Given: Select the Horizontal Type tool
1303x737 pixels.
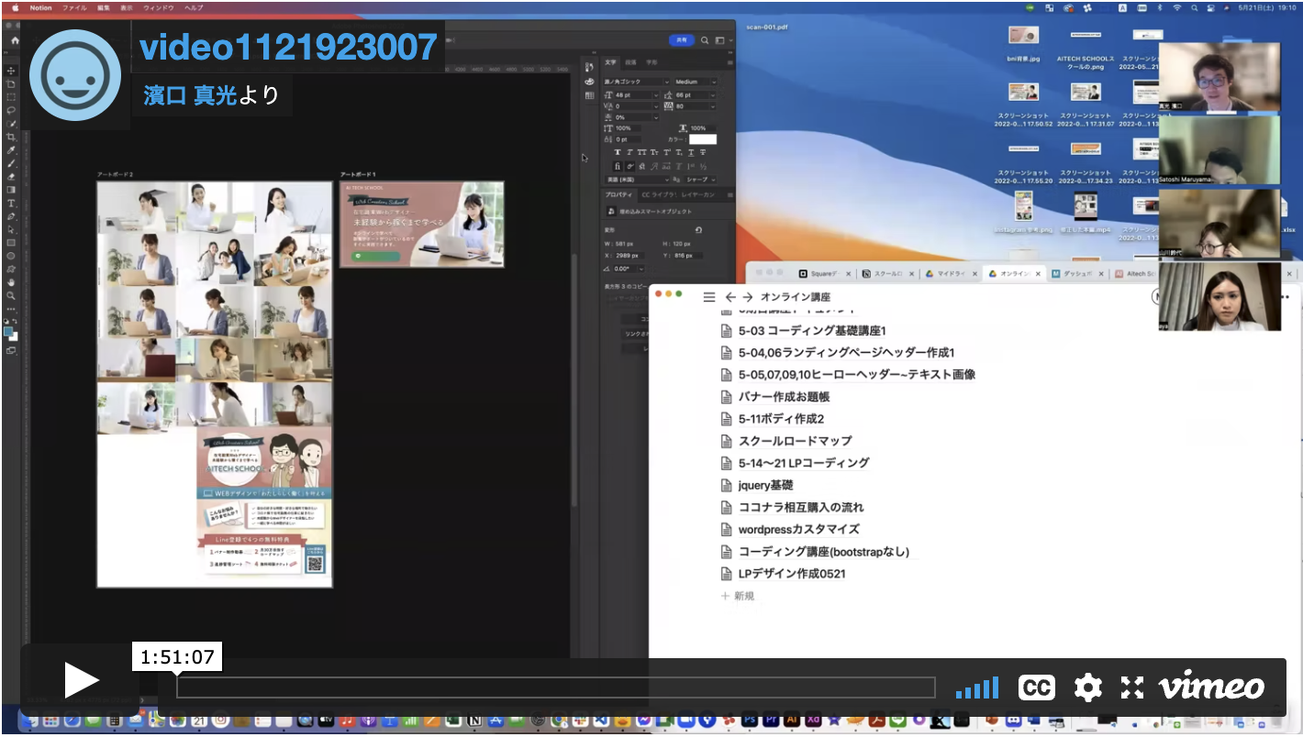Looking at the screenshot, I should tap(11, 203).
